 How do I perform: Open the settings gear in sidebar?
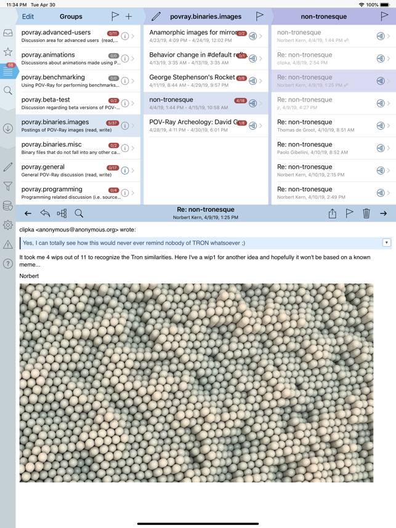click(x=8, y=225)
